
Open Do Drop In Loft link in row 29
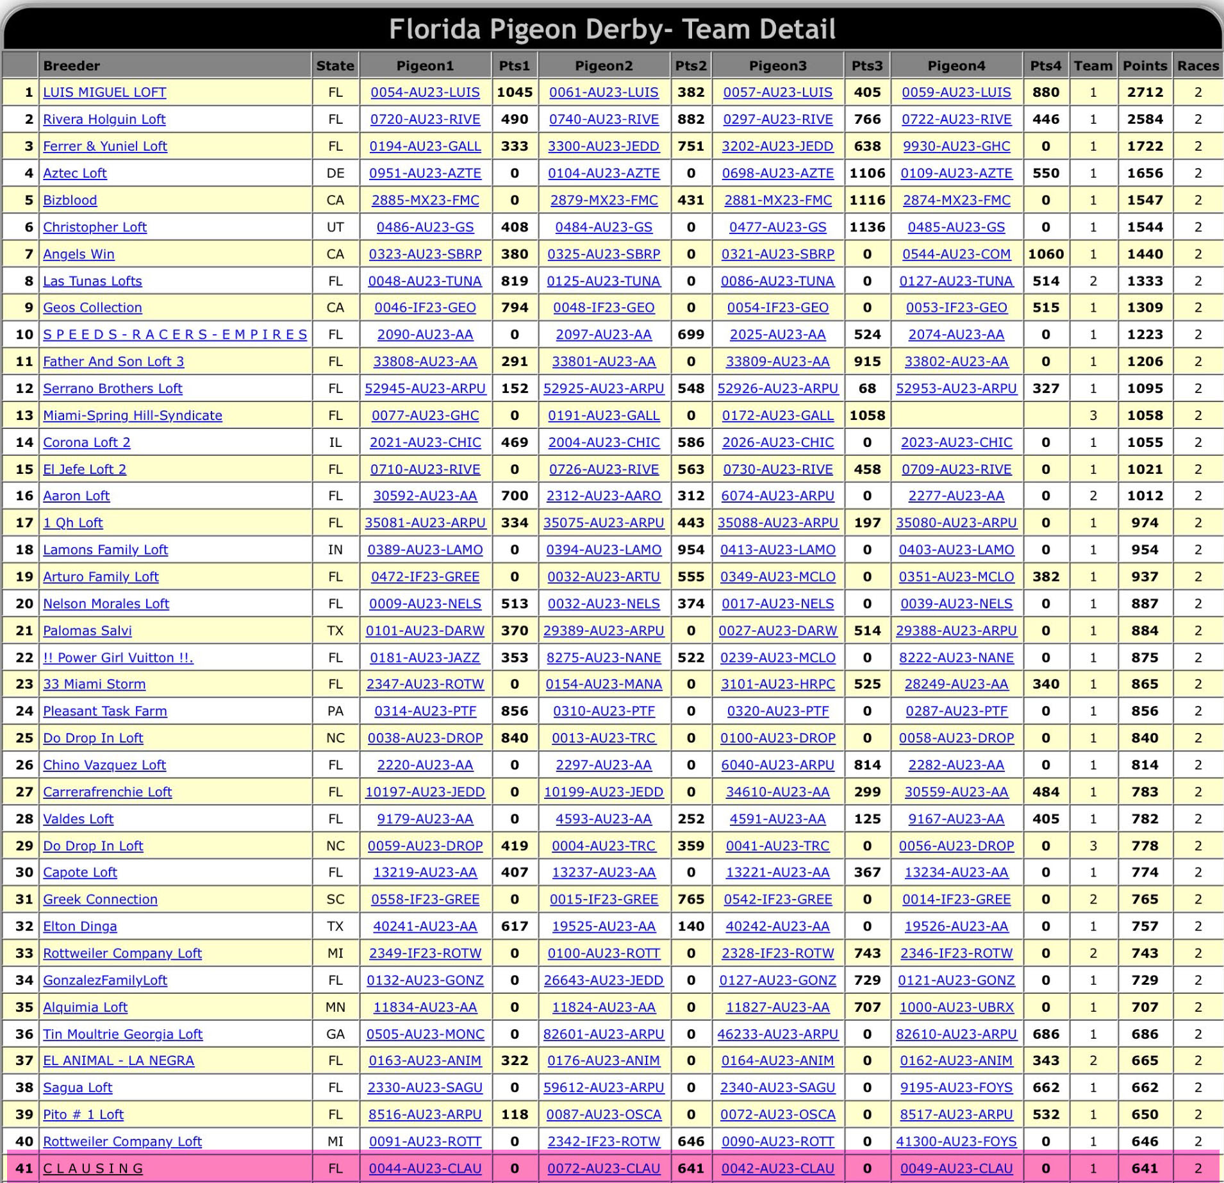(x=93, y=846)
